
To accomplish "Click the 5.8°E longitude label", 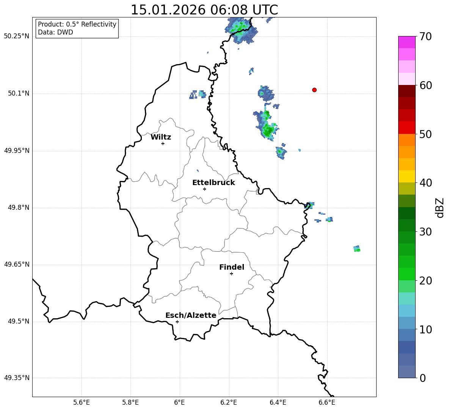I will click(x=130, y=402).
